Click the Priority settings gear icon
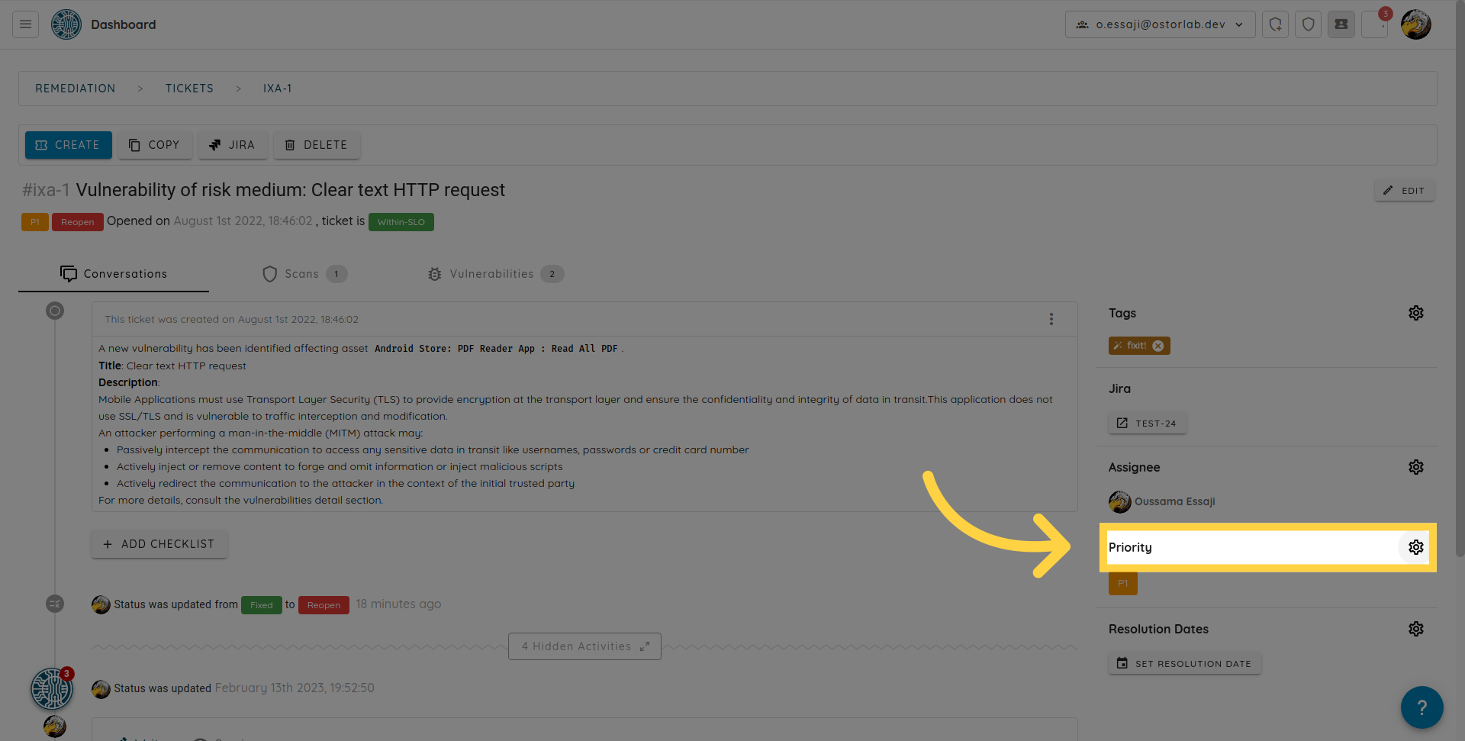The width and height of the screenshot is (1465, 741). (1415, 547)
